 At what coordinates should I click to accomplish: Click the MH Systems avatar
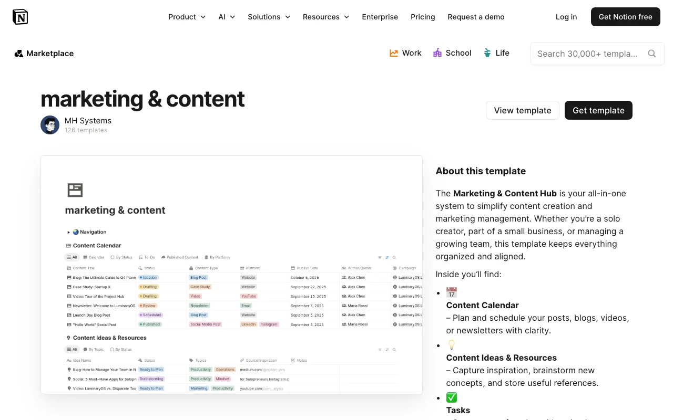click(x=50, y=125)
